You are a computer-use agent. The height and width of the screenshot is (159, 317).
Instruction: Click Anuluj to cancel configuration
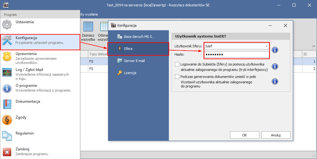pos(276,135)
